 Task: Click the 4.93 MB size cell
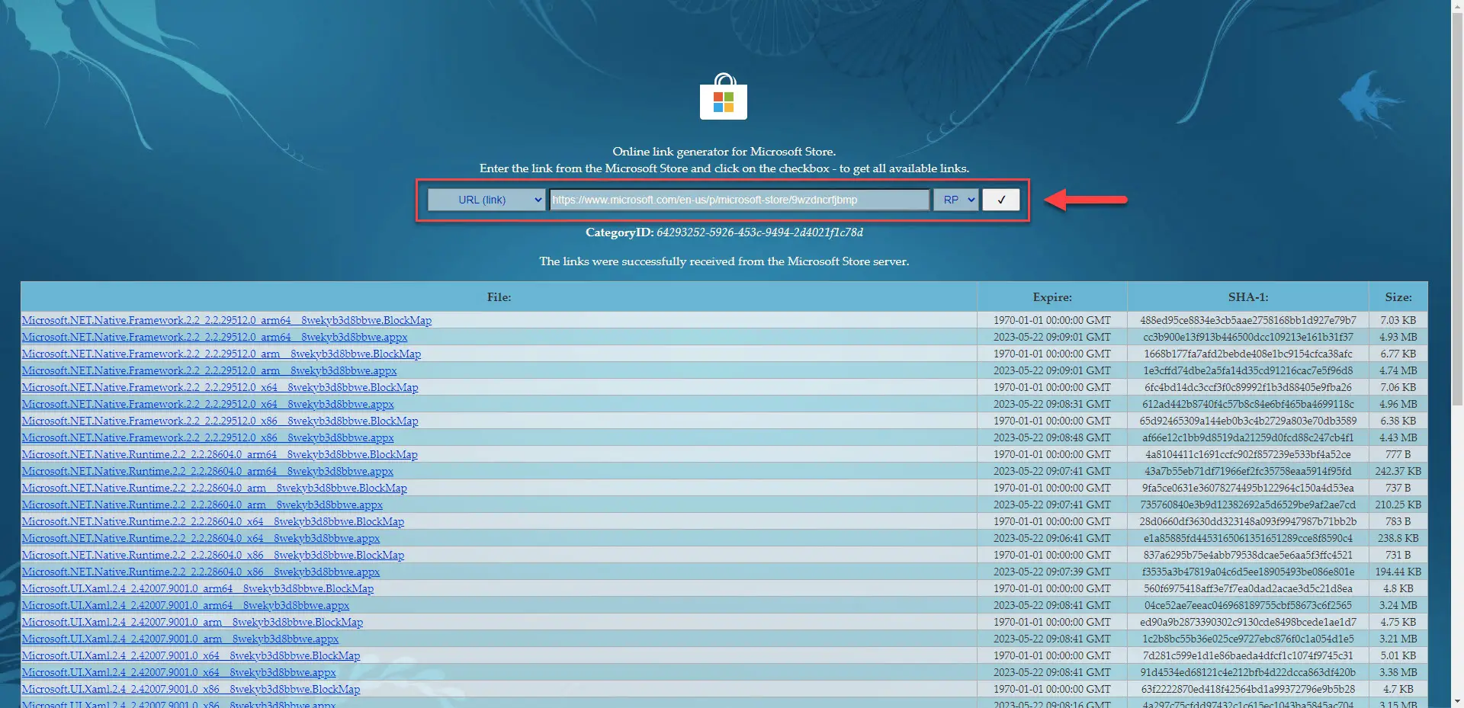click(1398, 337)
